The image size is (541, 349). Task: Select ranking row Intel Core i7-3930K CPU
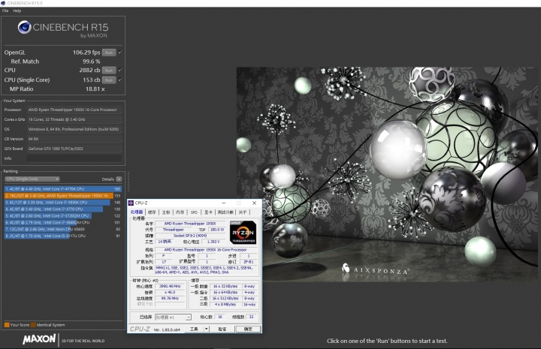click(x=63, y=202)
